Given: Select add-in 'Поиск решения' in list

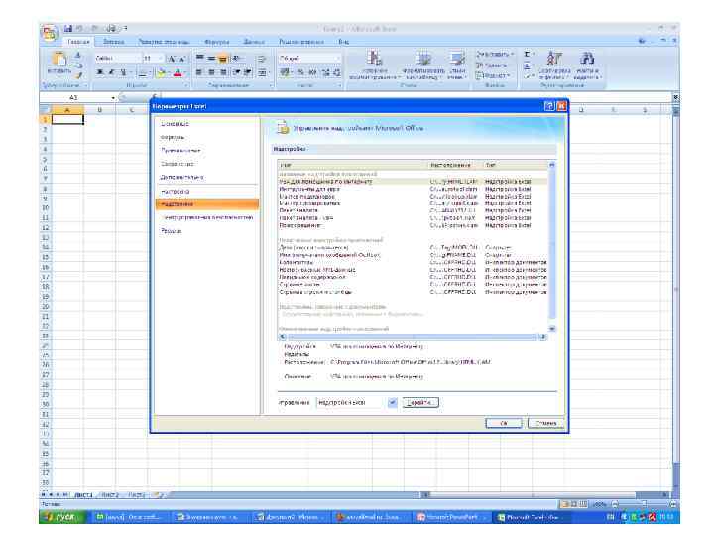Looking at the screenshot, I should (300, 225).
